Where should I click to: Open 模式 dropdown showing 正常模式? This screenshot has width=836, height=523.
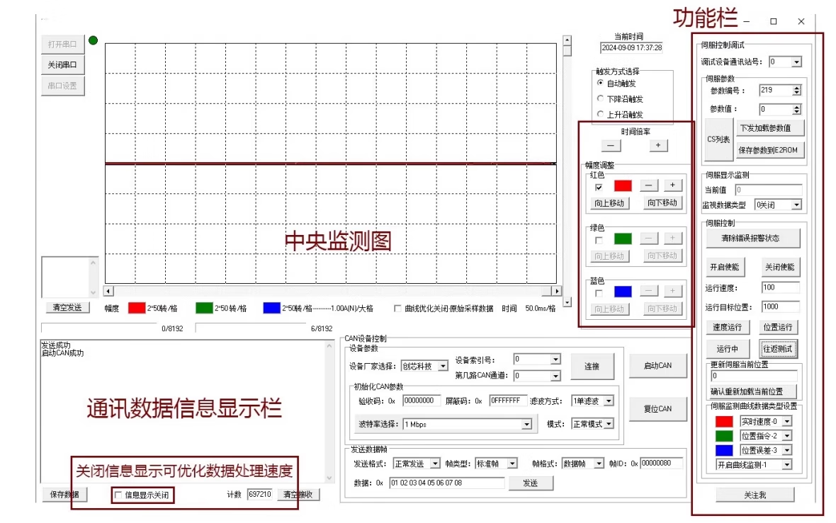pyautogui.click(x=609, y=425)
